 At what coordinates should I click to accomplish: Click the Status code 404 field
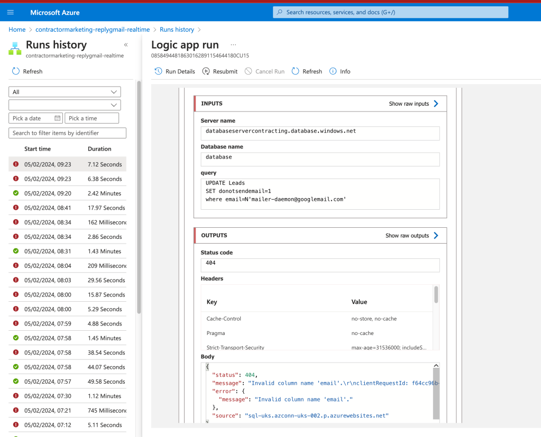pyautogui.click(x=320, y=265)
